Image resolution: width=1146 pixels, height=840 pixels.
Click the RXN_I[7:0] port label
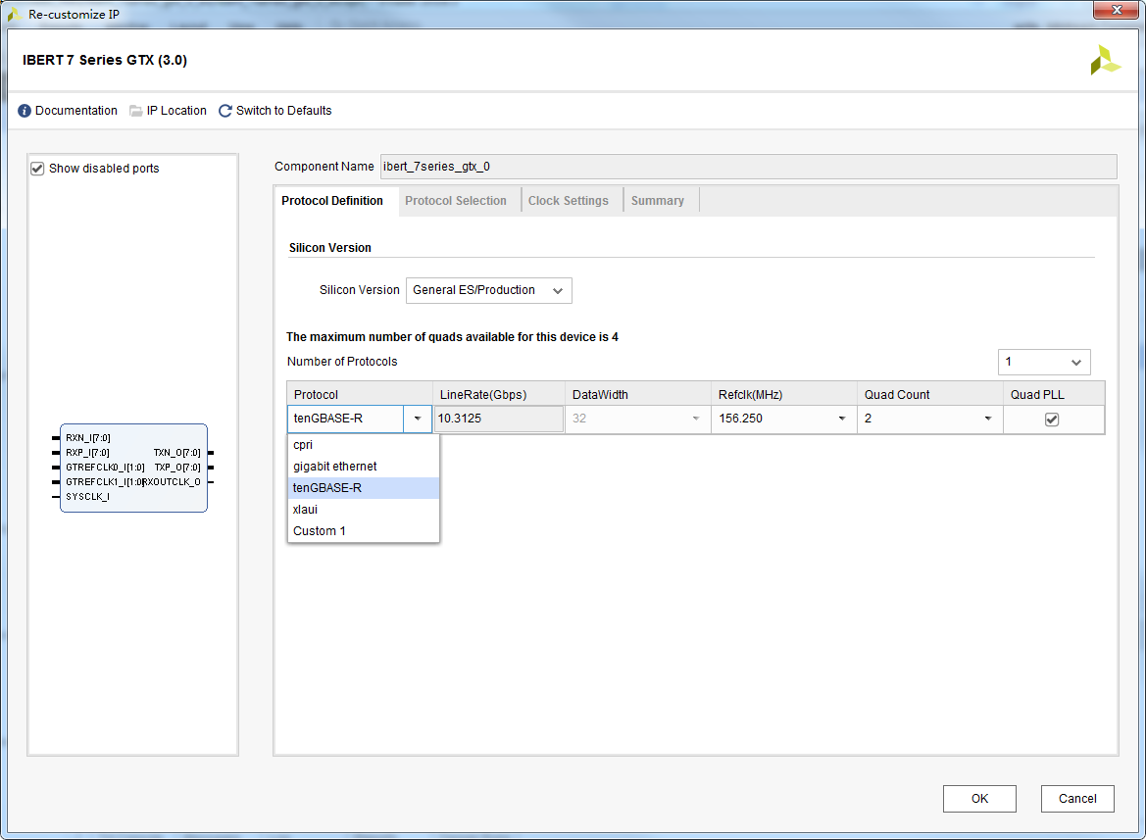(x=87, y=438)
